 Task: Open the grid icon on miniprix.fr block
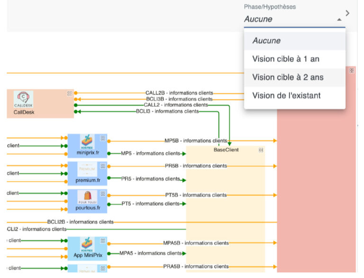click(x=103, y=138)
